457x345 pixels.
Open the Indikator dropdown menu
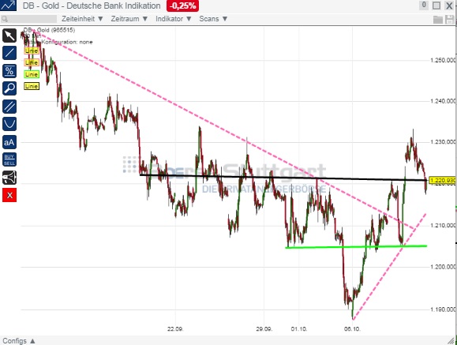[173, 19]
